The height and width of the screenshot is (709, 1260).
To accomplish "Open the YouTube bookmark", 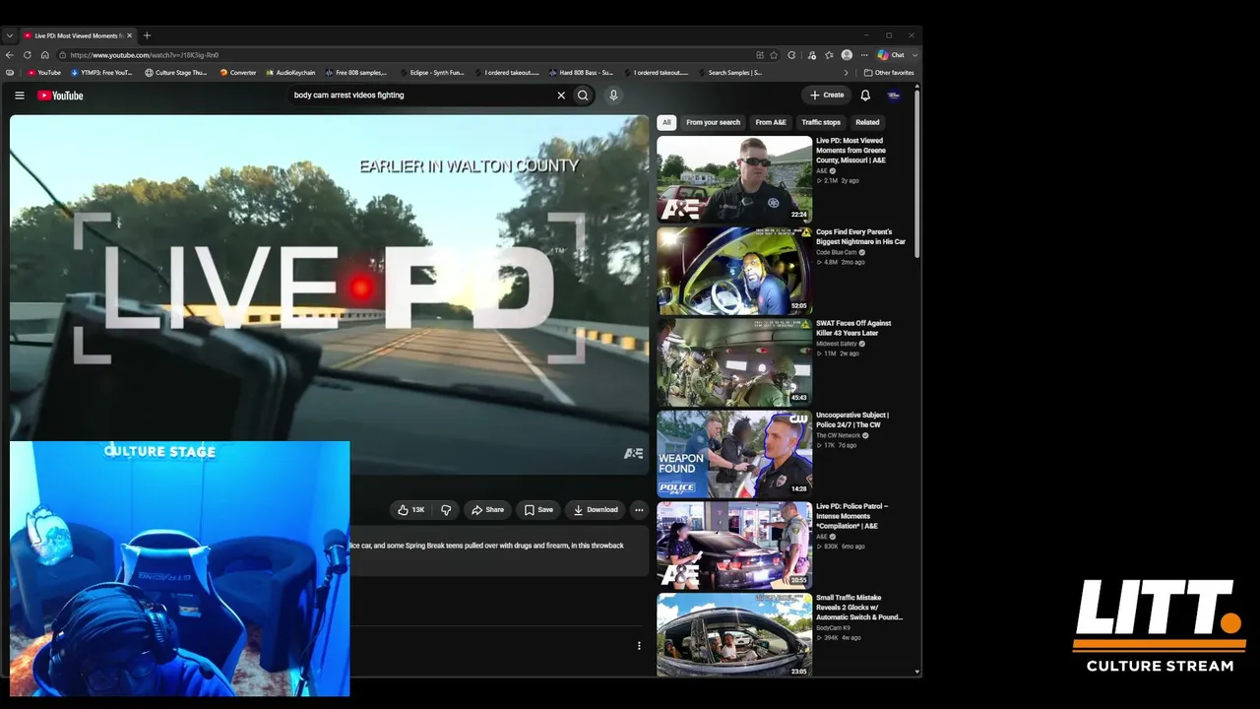I will pyautogui.click(x=44, y=73).
